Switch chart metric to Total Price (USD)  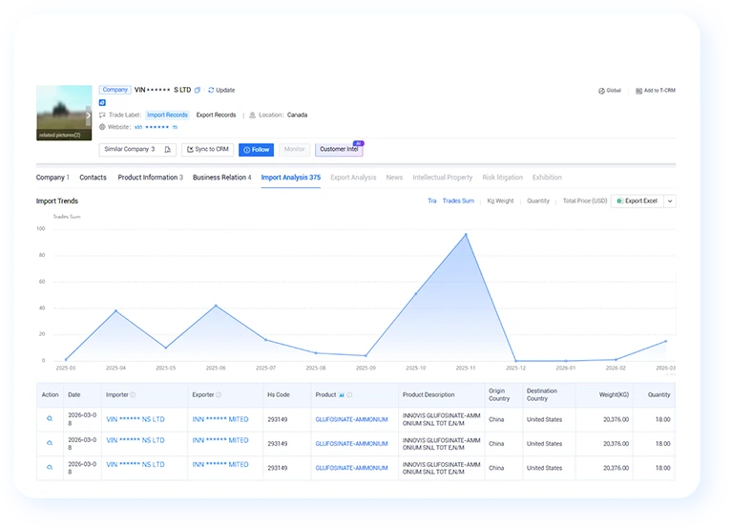click(585, 201)
